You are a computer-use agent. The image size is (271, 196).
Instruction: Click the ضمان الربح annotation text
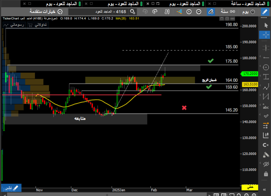click(209, 80)
